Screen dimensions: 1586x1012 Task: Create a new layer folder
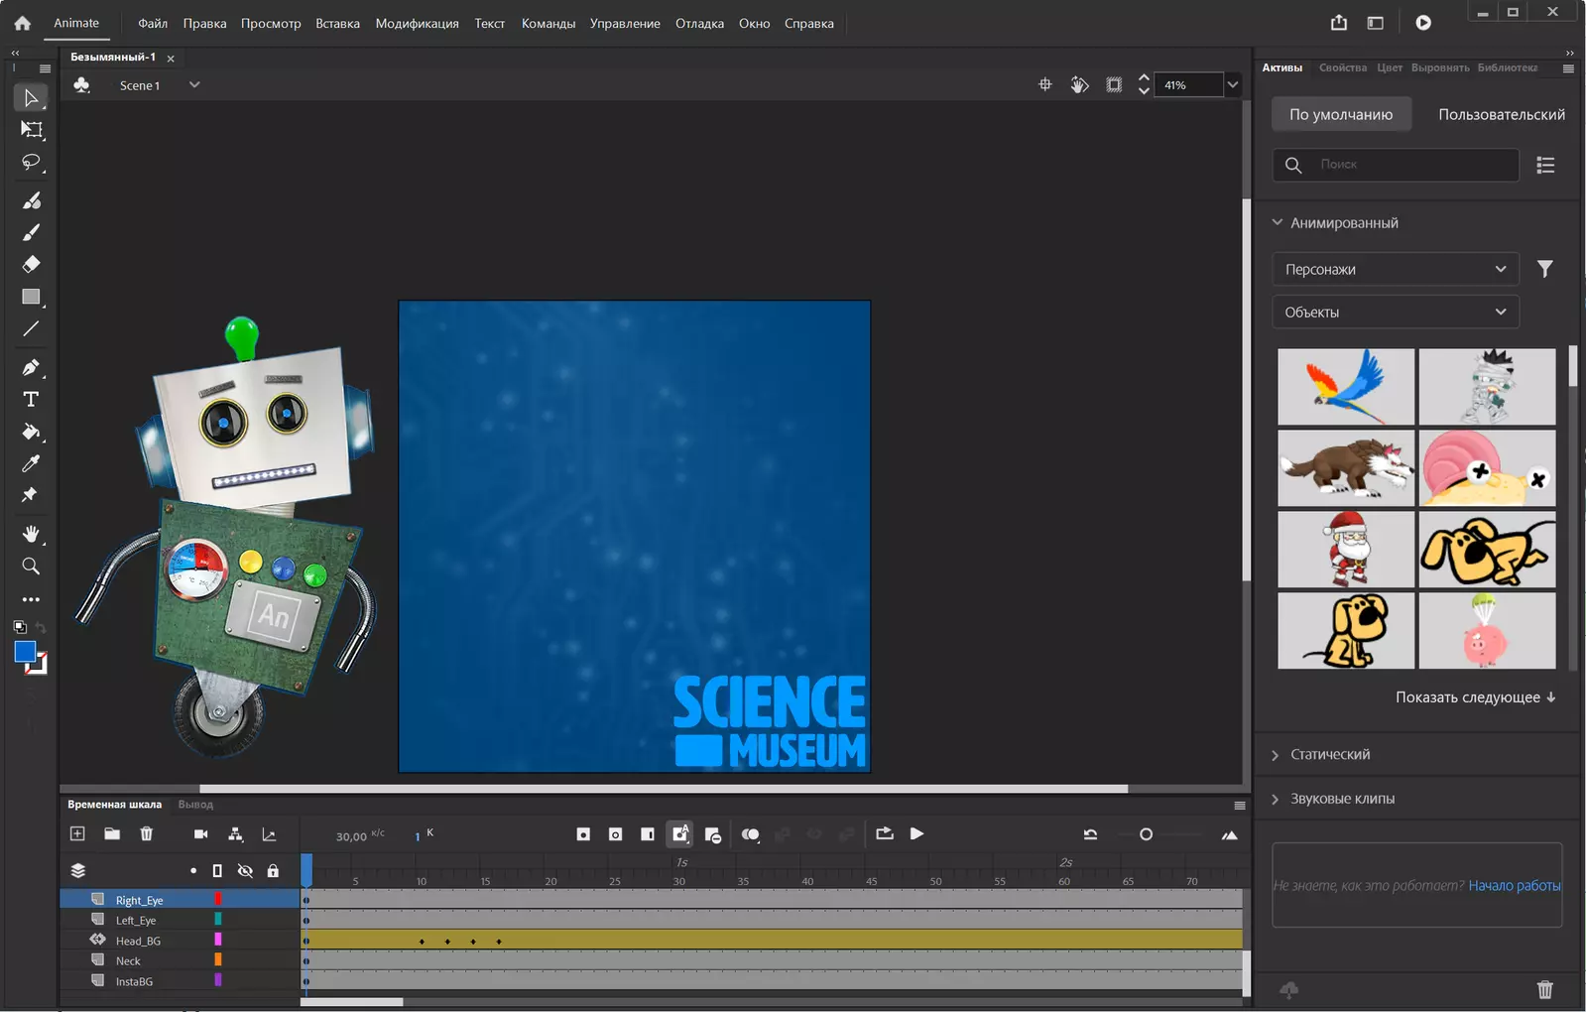point(112,833)
